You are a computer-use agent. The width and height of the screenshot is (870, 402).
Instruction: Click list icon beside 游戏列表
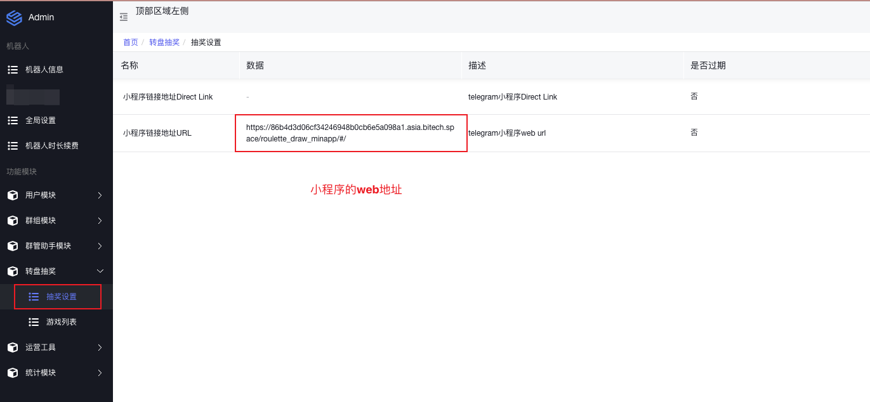click(x=34, y=322)
